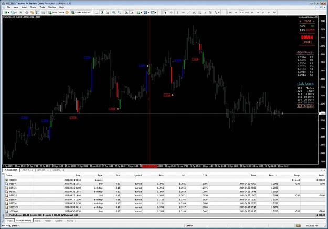
Task: Select the crosshair tool
Action: point(171,13)
